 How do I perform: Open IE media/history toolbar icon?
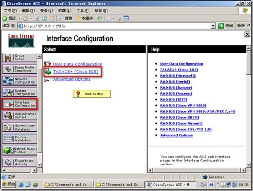tap(99, 18)
